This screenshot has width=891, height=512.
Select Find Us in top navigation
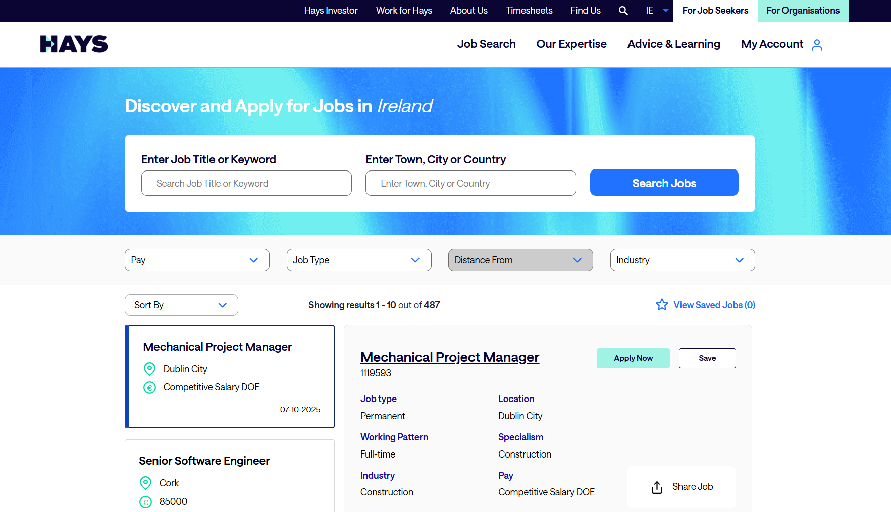point(586,11)
